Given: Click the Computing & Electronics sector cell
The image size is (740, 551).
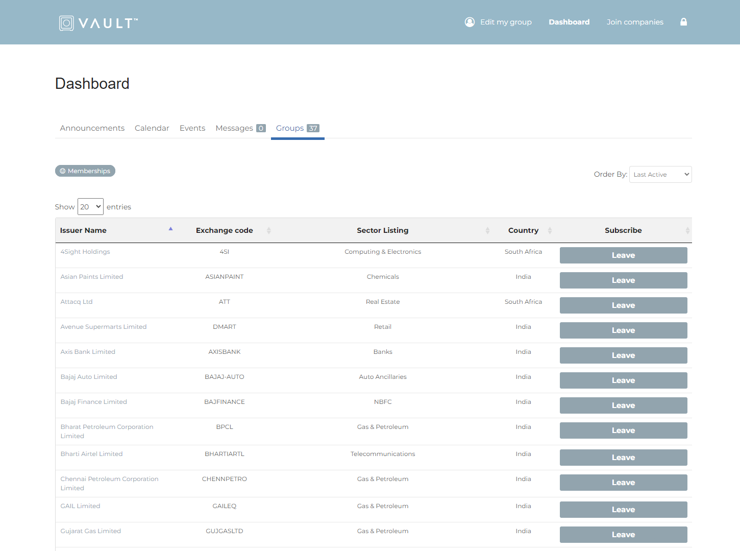Looking at the screenshot, I should click(x=383, y=252).
